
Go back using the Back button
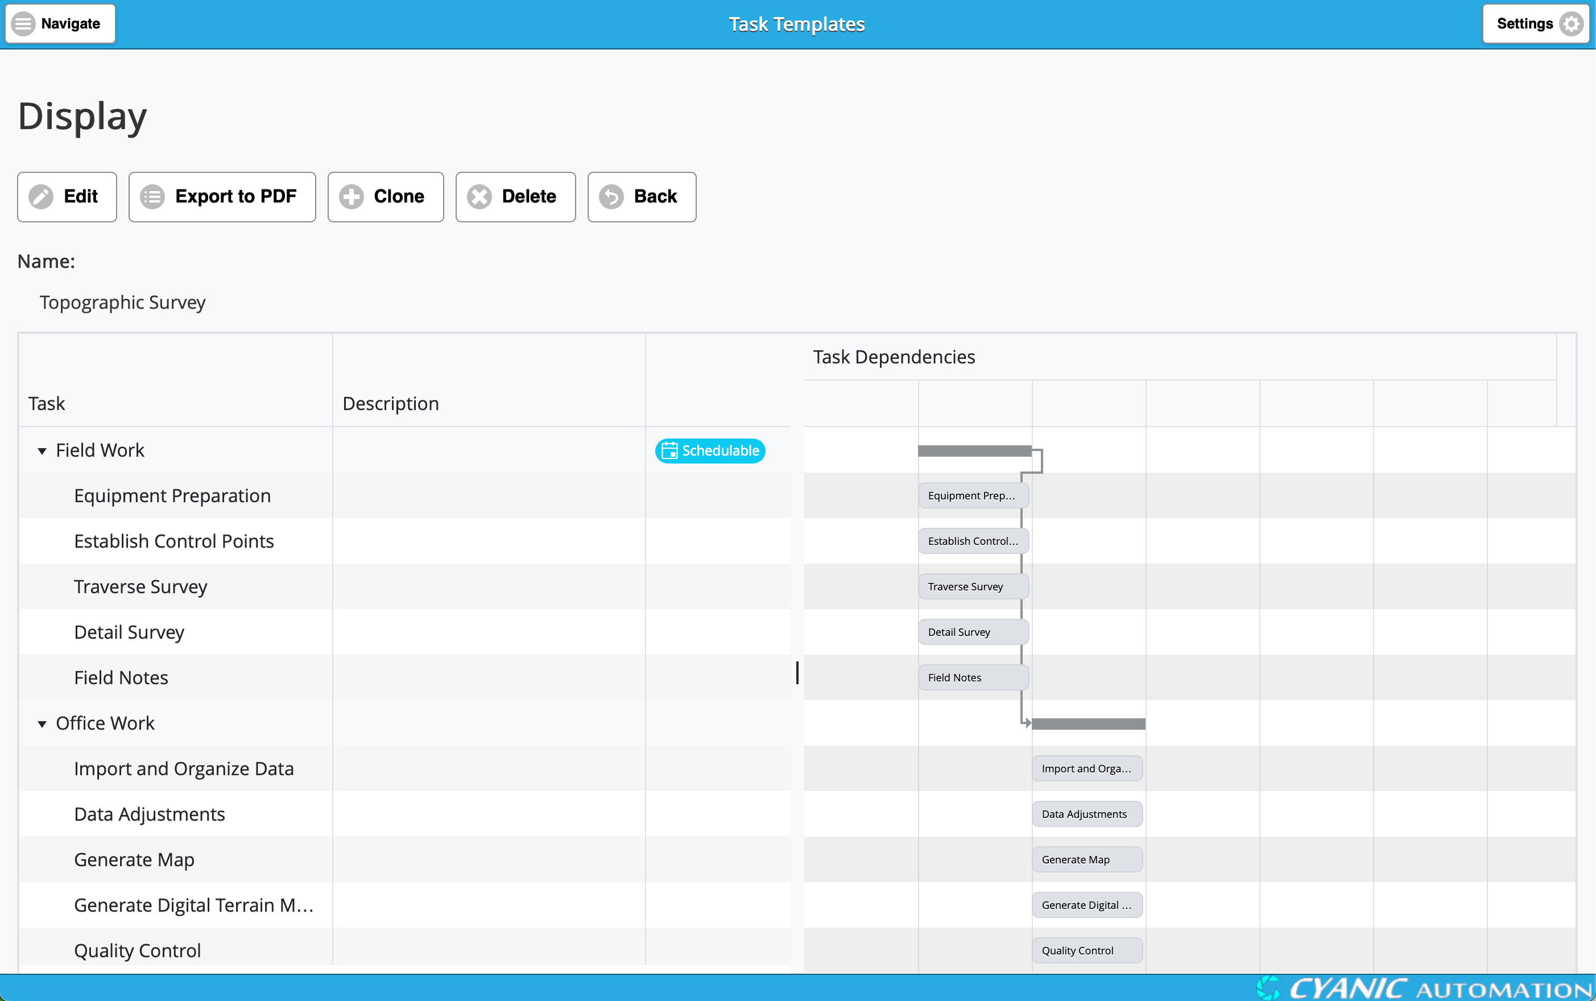[x=642, y=197]
